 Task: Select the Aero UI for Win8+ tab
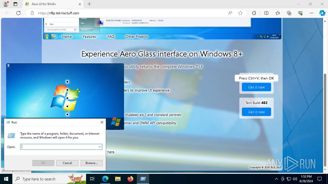point(53,4)
